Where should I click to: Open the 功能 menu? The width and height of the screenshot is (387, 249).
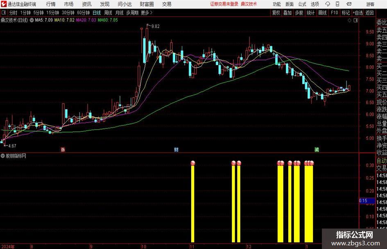277,4
